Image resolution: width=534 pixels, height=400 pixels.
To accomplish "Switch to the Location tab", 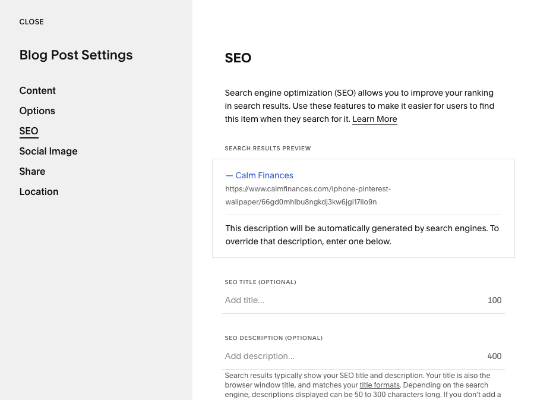I will (x=39, y=192).
